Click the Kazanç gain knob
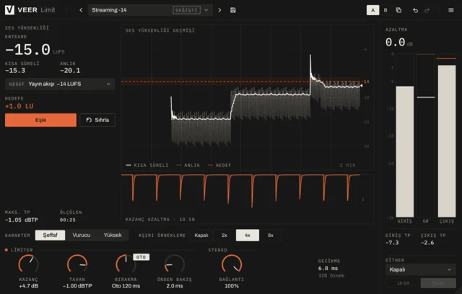 click(x=28, y=264)
